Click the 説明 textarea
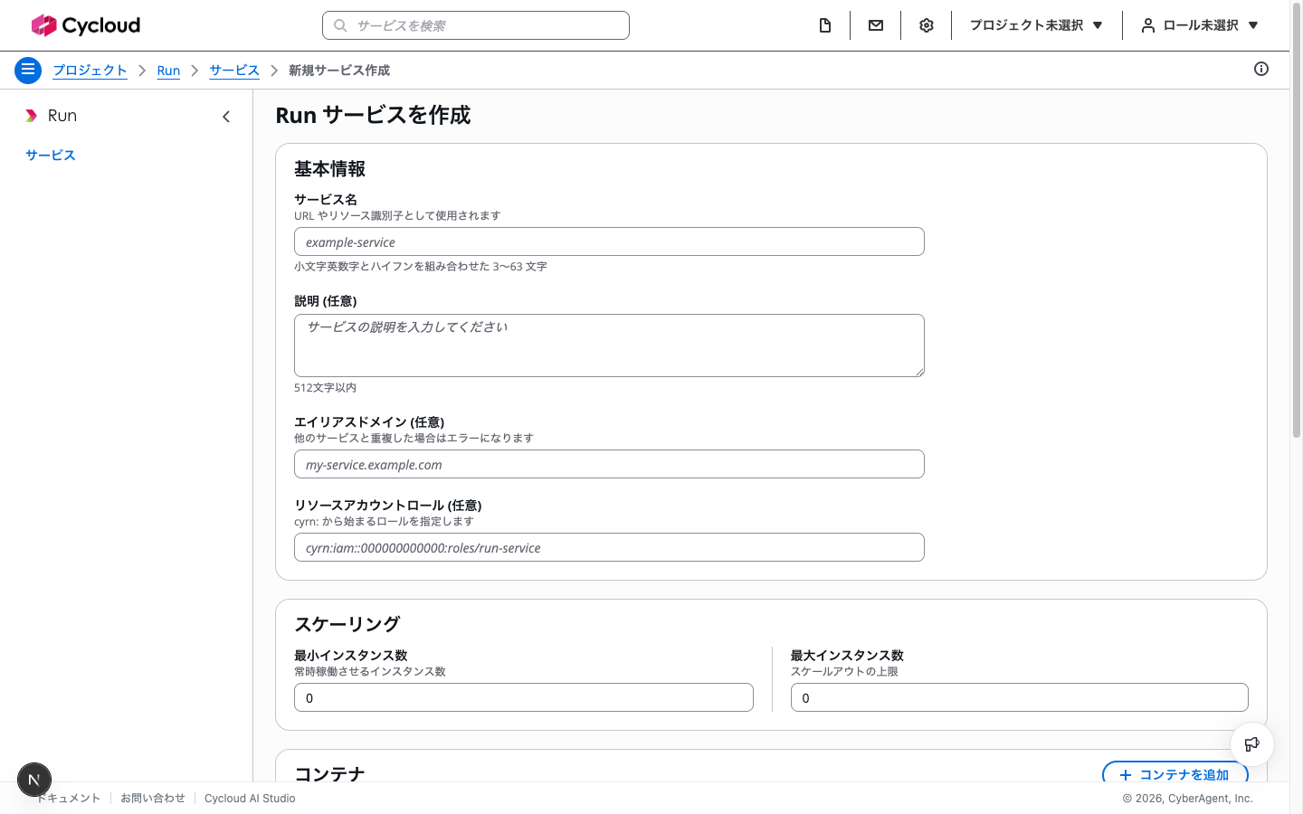 coord(609,345)
